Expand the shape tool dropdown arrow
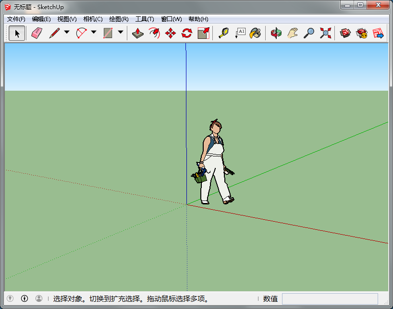Viewport: 393px width, 309px height. point(121,33)
